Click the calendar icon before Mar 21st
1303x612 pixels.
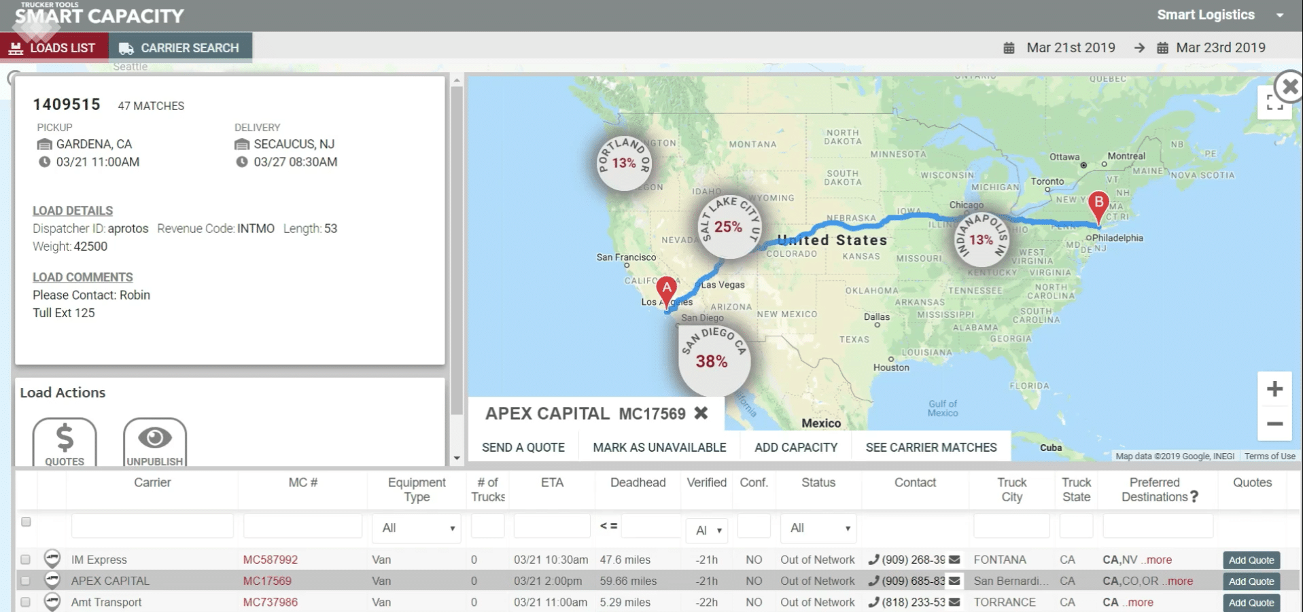coord(1009,48)
